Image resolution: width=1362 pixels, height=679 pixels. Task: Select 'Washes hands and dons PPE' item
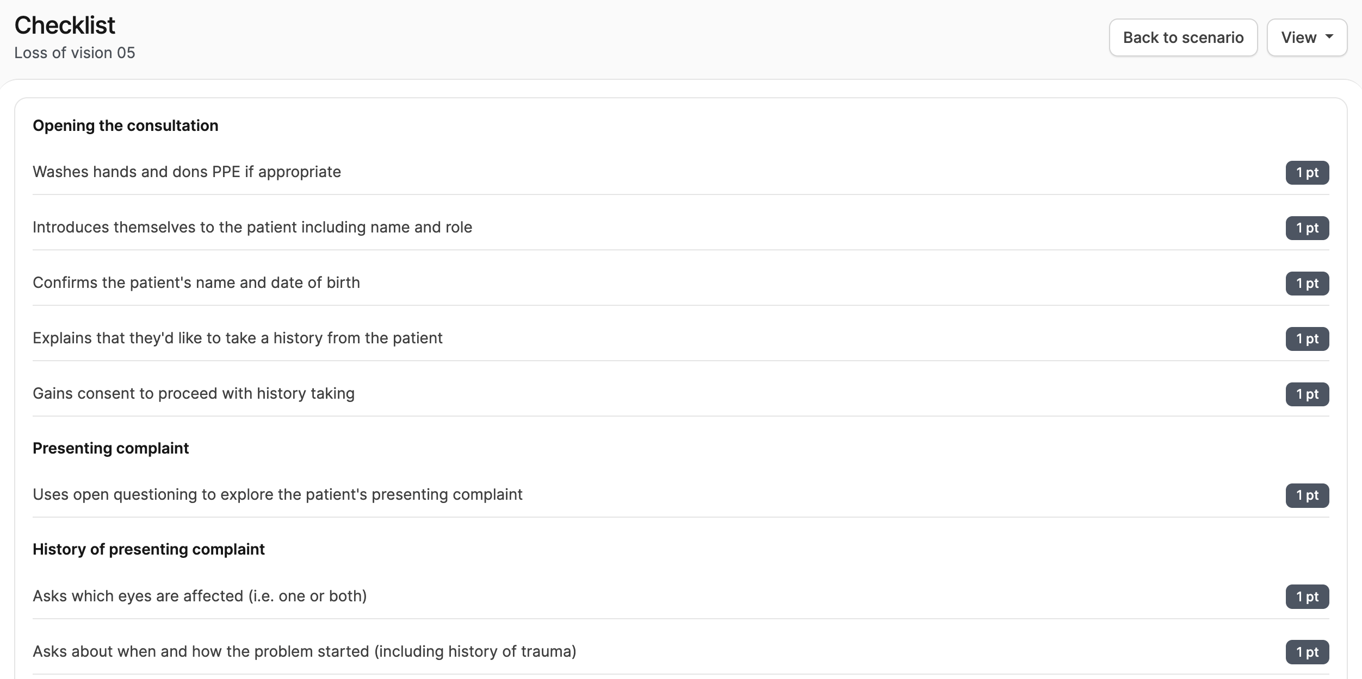coord(187,172)
